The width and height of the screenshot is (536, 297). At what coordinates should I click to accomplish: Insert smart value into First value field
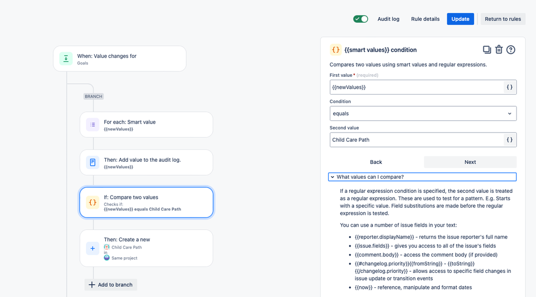[x=509, y=87]
